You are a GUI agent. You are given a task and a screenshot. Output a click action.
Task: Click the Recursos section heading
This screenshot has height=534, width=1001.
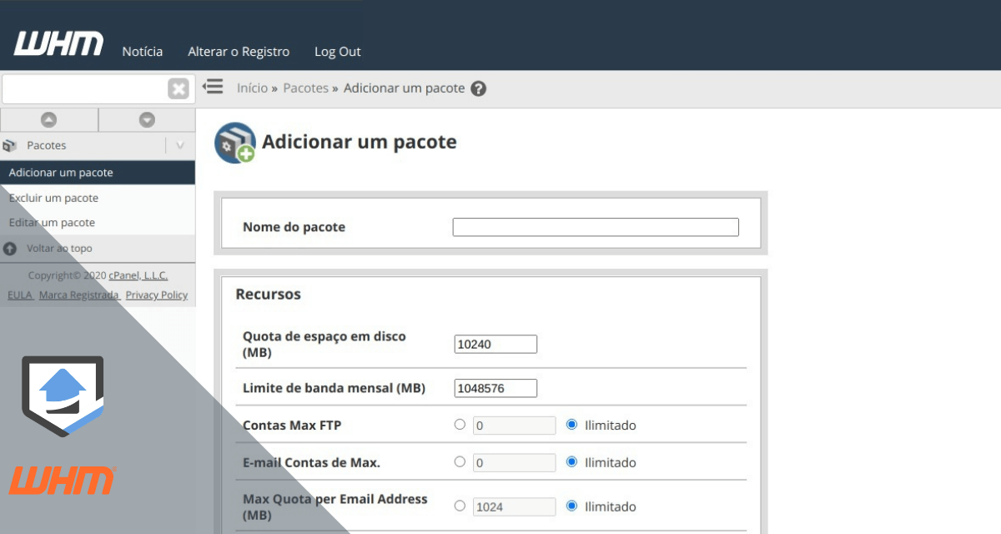coord(269,295)
